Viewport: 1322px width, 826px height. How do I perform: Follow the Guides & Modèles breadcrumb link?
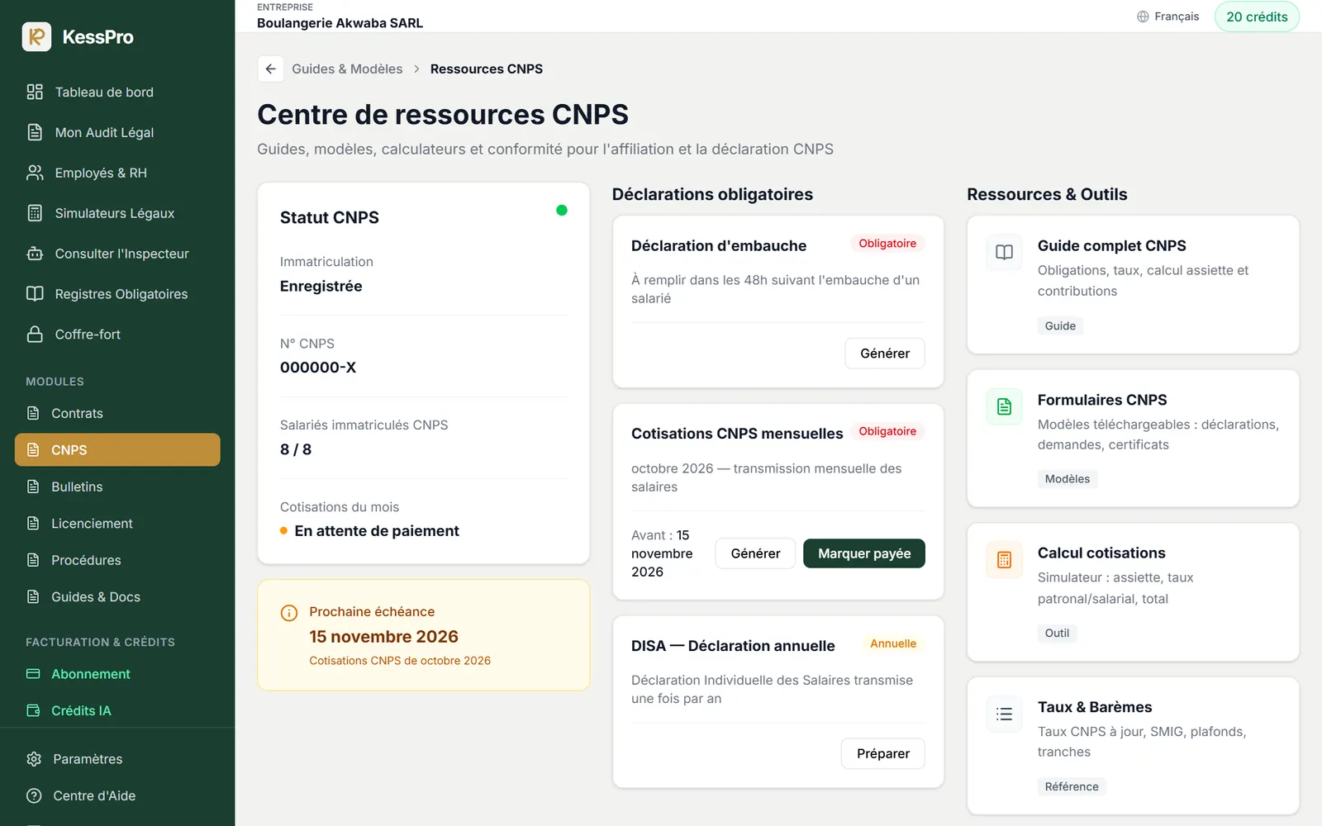click(347, 69)
